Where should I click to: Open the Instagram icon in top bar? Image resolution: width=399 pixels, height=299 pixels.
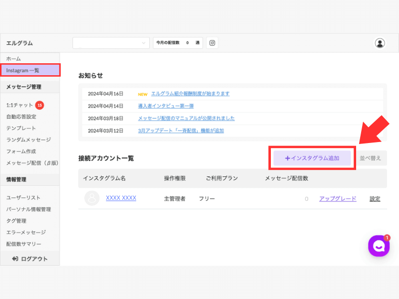tap(212, 43)
